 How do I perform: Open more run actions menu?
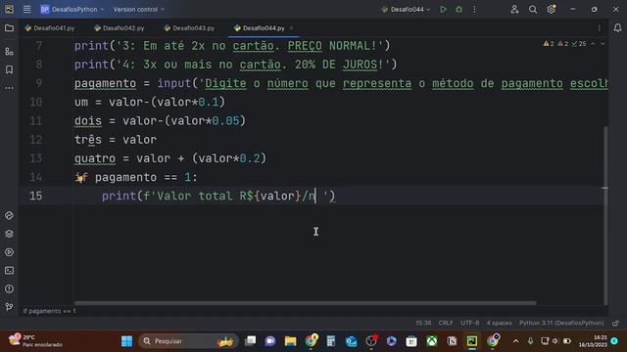pos(474,9)
